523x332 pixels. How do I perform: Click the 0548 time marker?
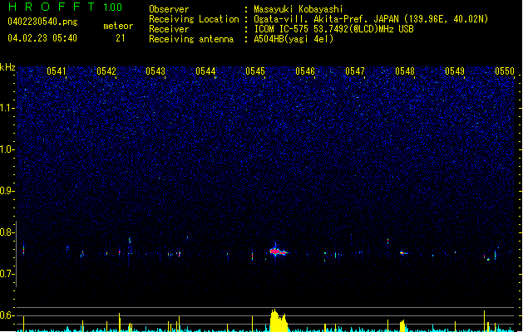pos(405,71)
